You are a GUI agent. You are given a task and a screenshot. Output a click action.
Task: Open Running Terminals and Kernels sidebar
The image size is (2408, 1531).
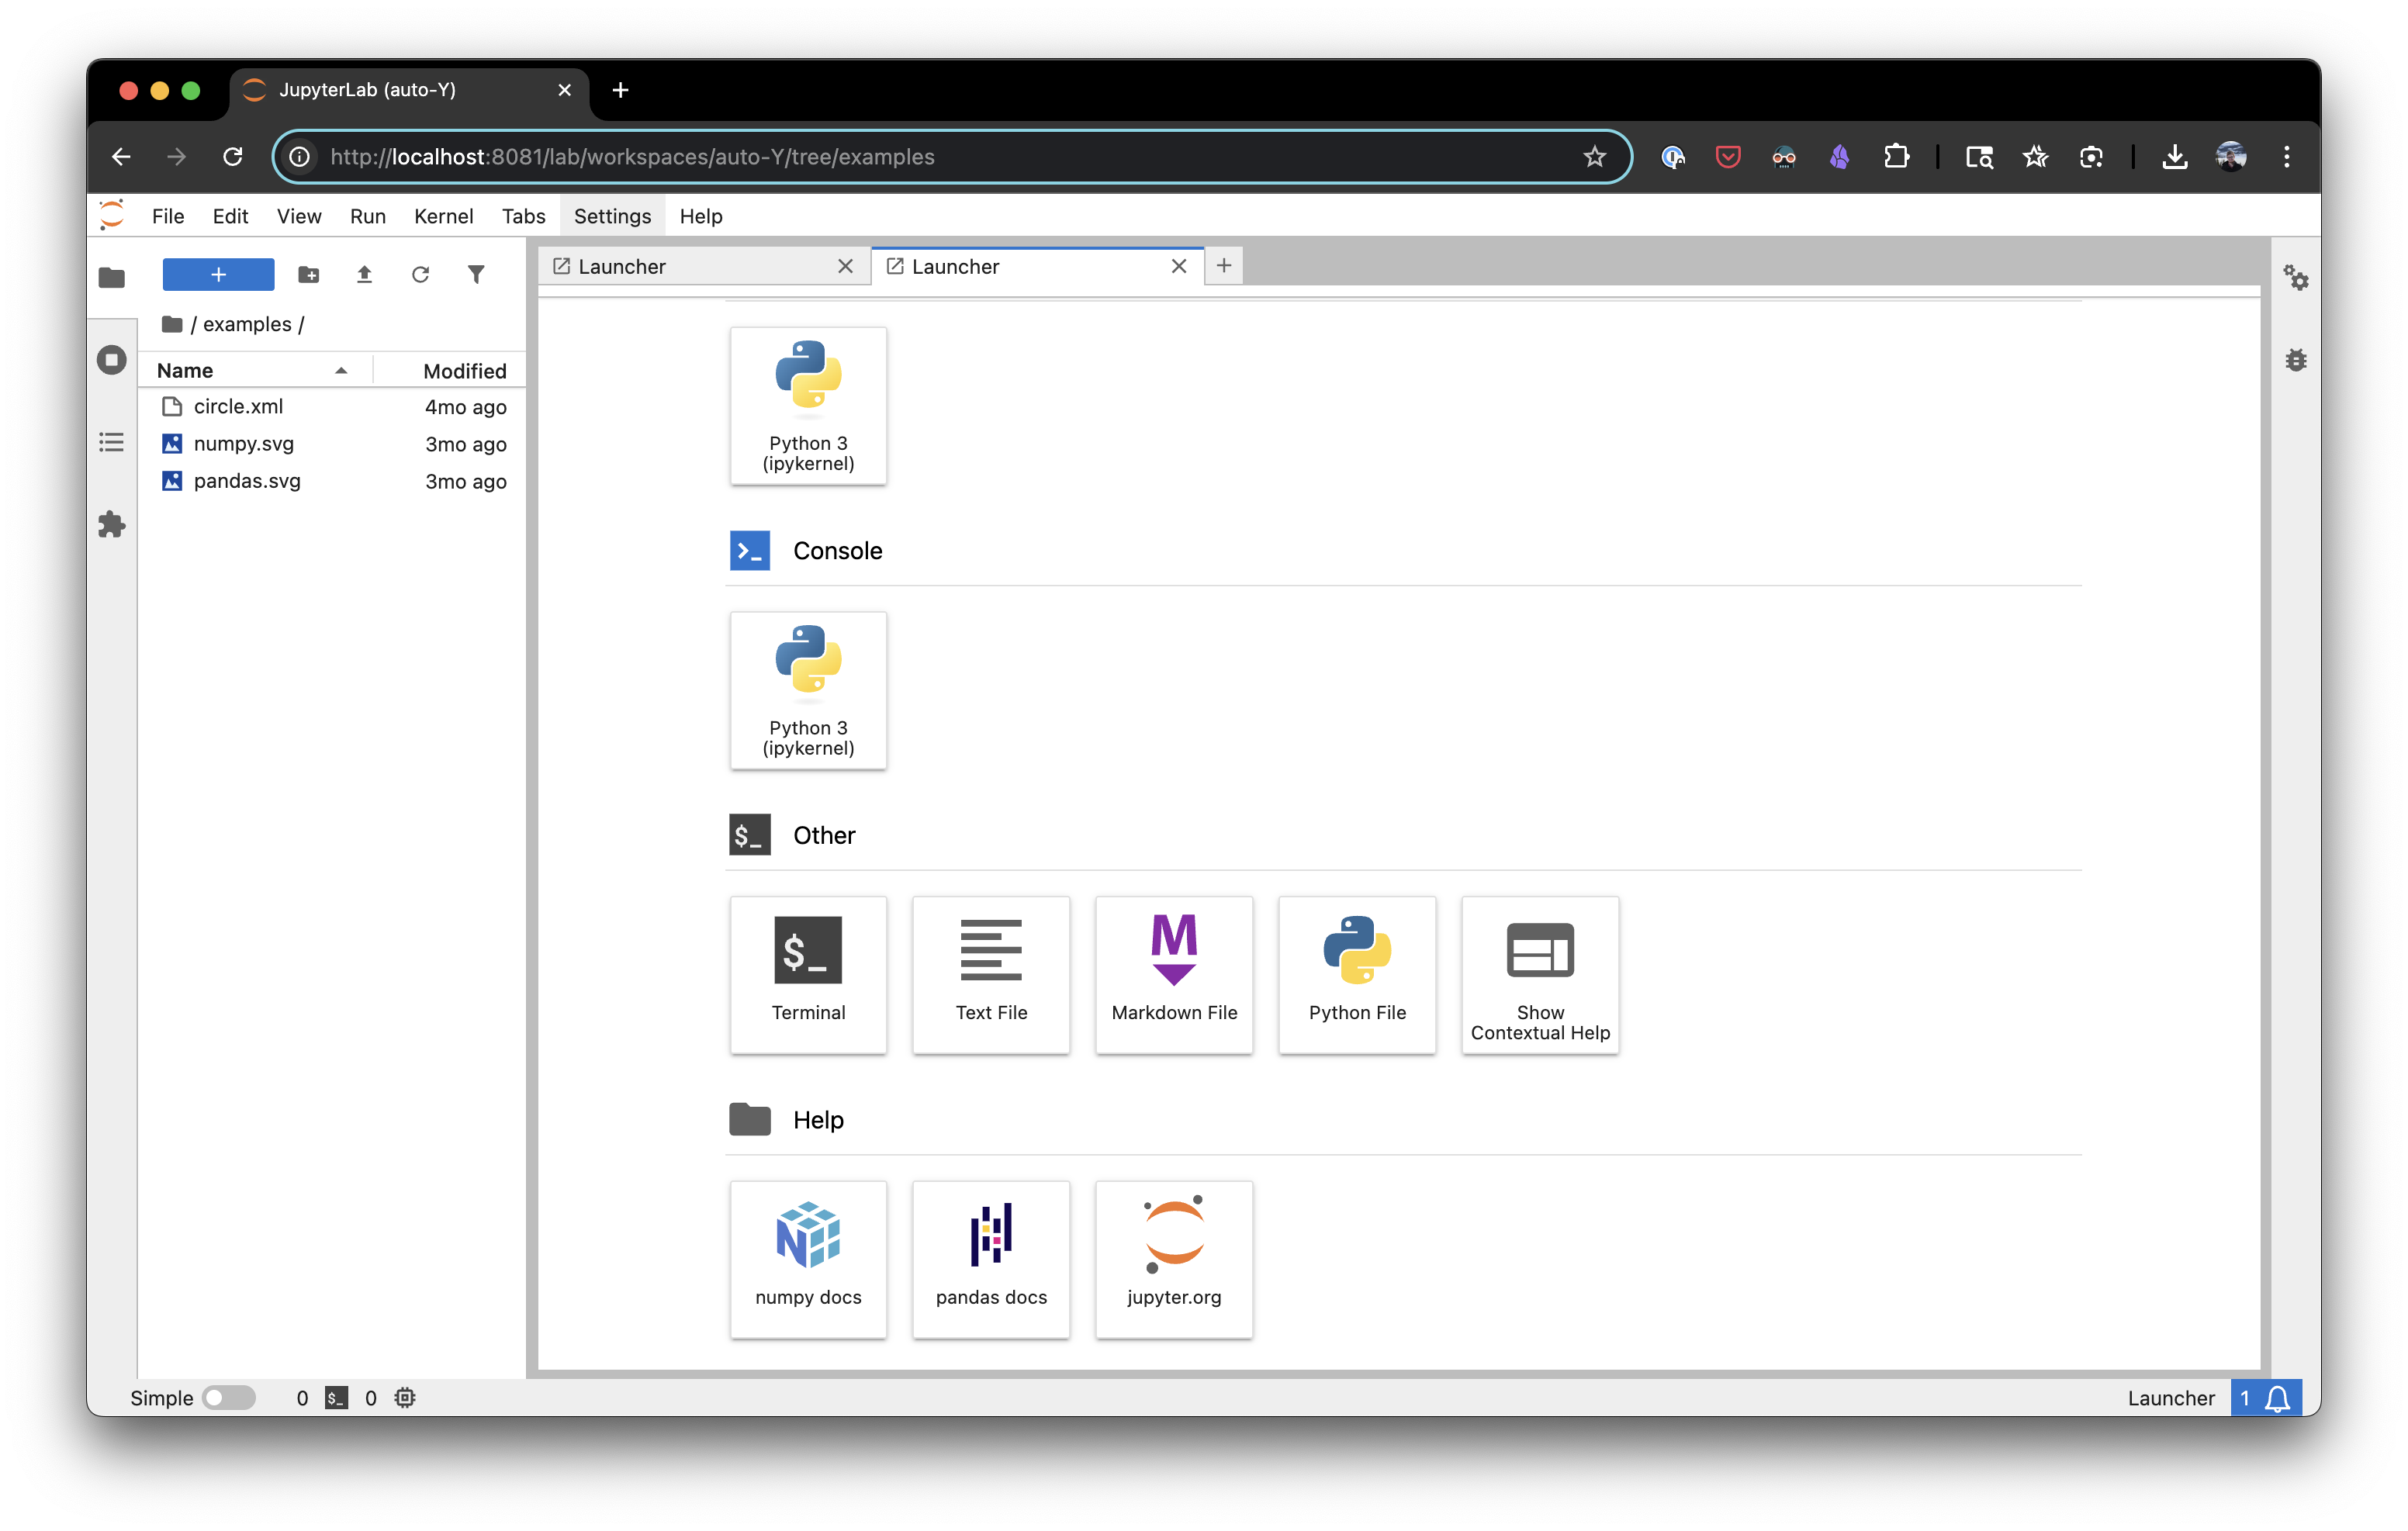pos(112,360)
